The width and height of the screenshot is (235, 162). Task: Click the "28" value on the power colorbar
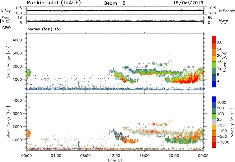click(219, 43)
